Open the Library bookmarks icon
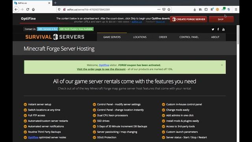Image resolution: width=252 pixels, height=142 pixels. [x=200, y=9]
